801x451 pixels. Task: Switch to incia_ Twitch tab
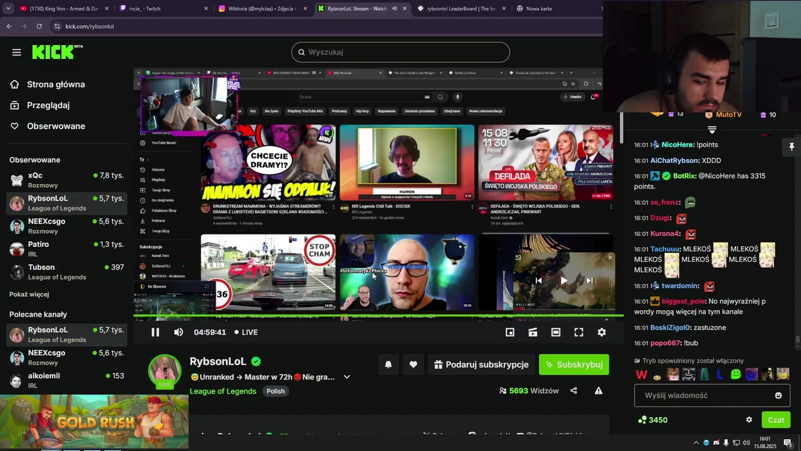163,9
